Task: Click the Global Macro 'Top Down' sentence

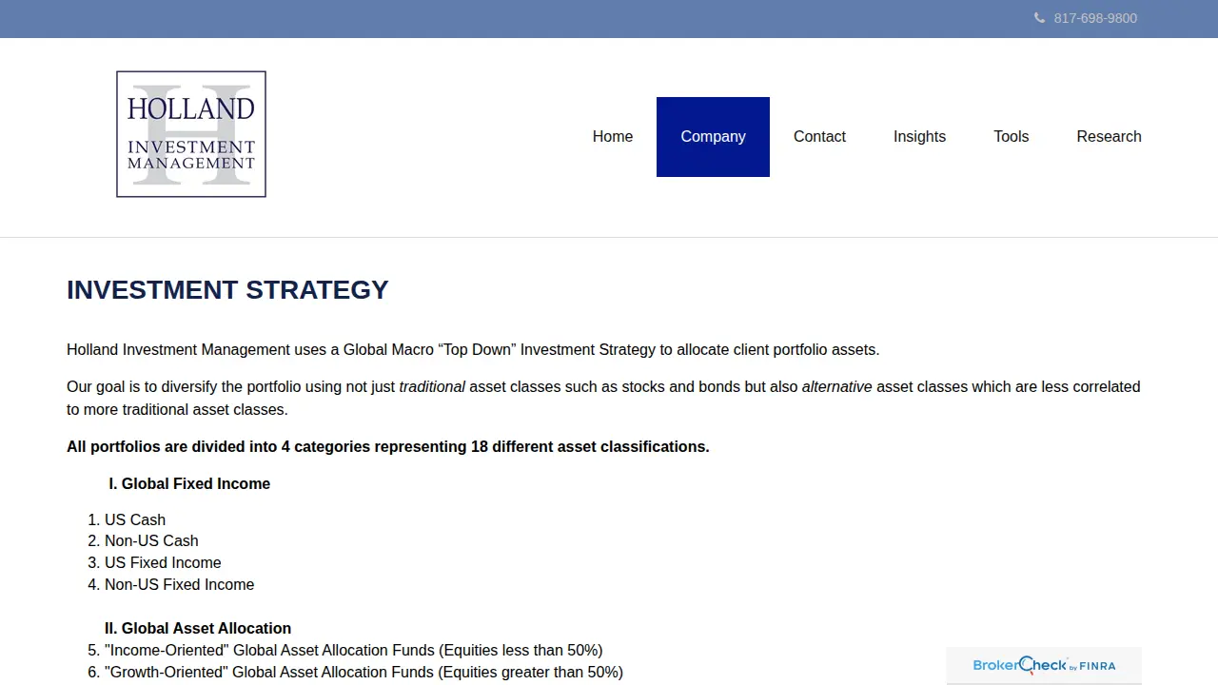Action: pos(473,349)
